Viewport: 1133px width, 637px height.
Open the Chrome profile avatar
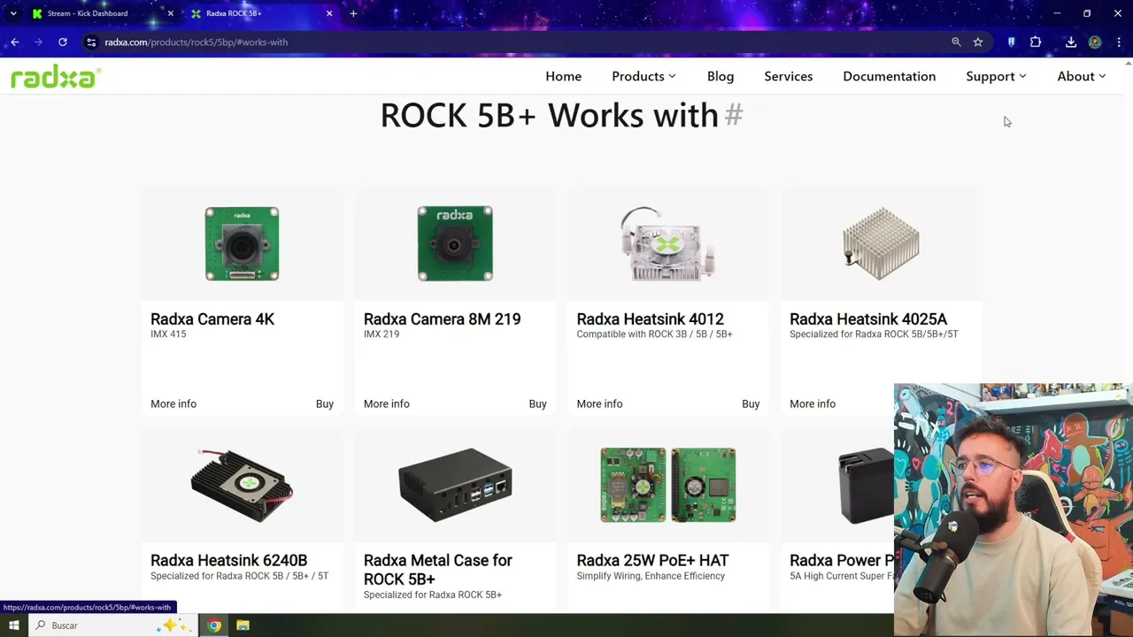click(x=1095, y=42)
